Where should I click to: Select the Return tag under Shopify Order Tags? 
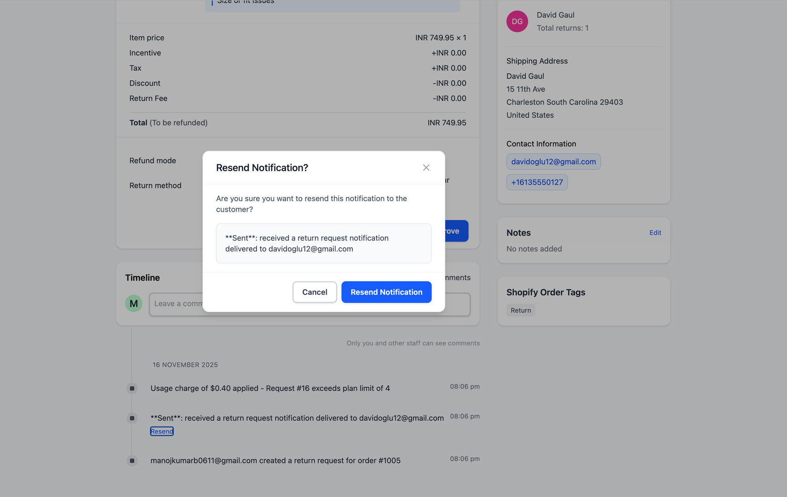(x=520, y=310)
